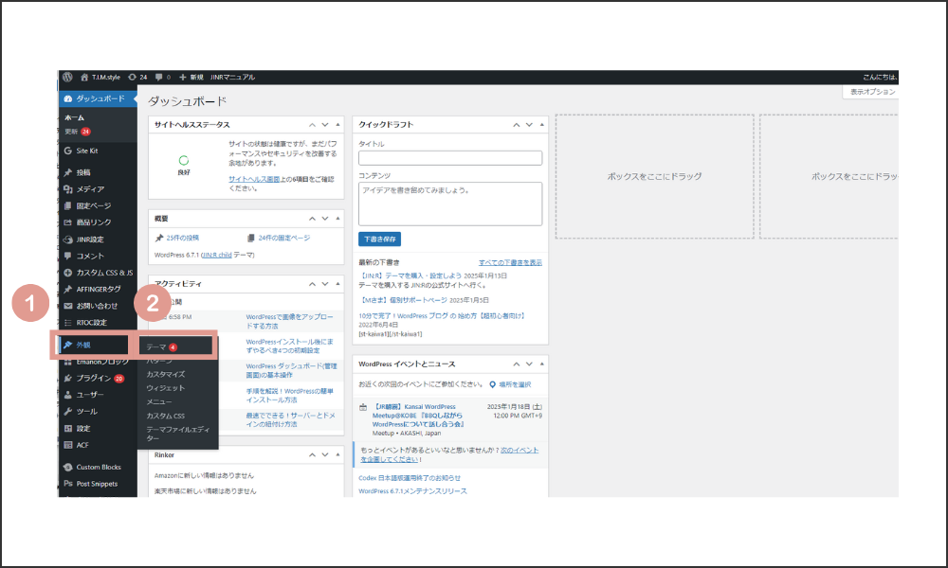The image size is (948, 568).
Task: Open カスタム CSS in the 外観 submenu
Action: (x=165, y=416)
